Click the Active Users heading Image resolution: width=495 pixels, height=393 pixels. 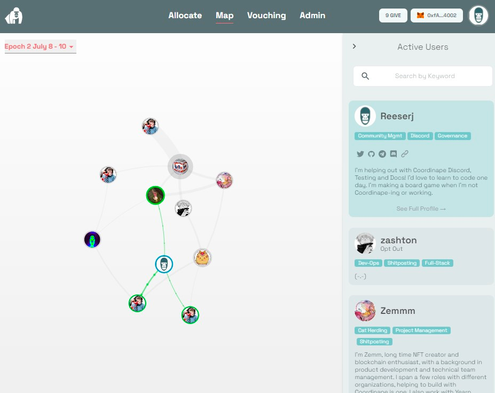coord(423,47)
